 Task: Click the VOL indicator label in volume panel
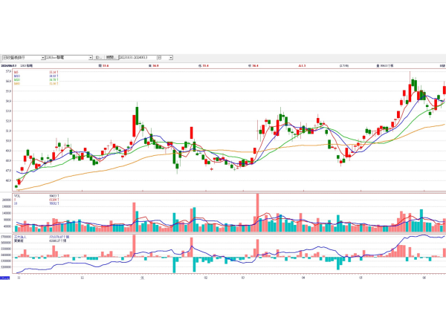click(x=17, y=196)
